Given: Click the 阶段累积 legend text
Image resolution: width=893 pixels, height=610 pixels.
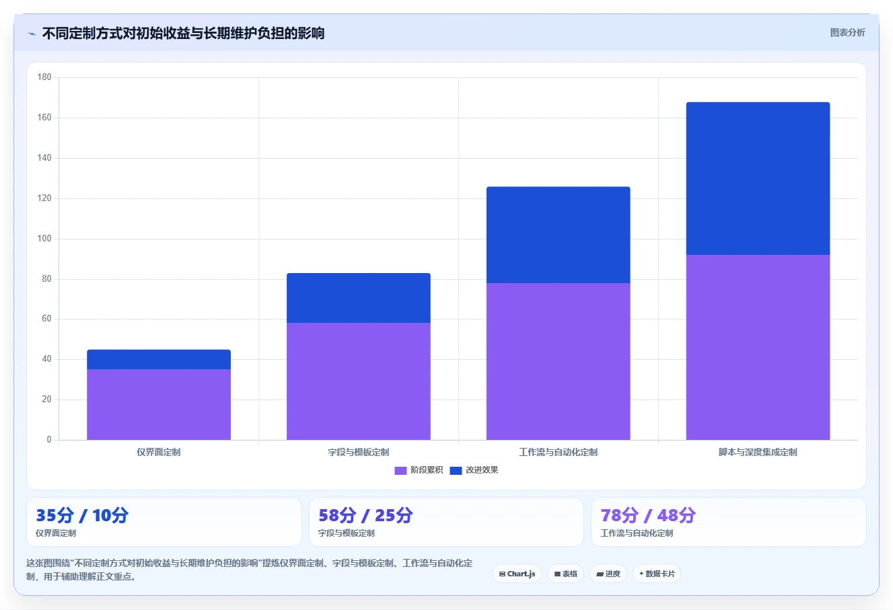Looking at the screenshot, I should tap(427, 470).
